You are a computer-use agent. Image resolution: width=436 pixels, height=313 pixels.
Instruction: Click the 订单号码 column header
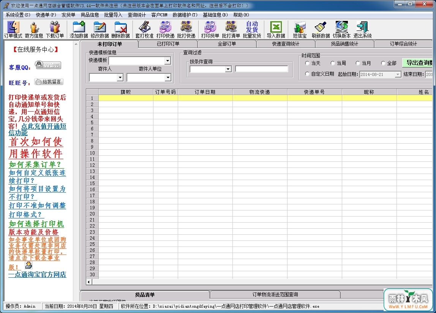[x=166, y=92]
